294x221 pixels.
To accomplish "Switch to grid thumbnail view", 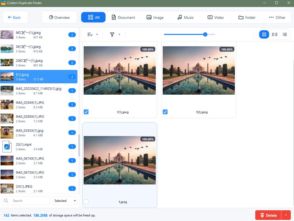I will pyautogui.click(x=264, y=34).
